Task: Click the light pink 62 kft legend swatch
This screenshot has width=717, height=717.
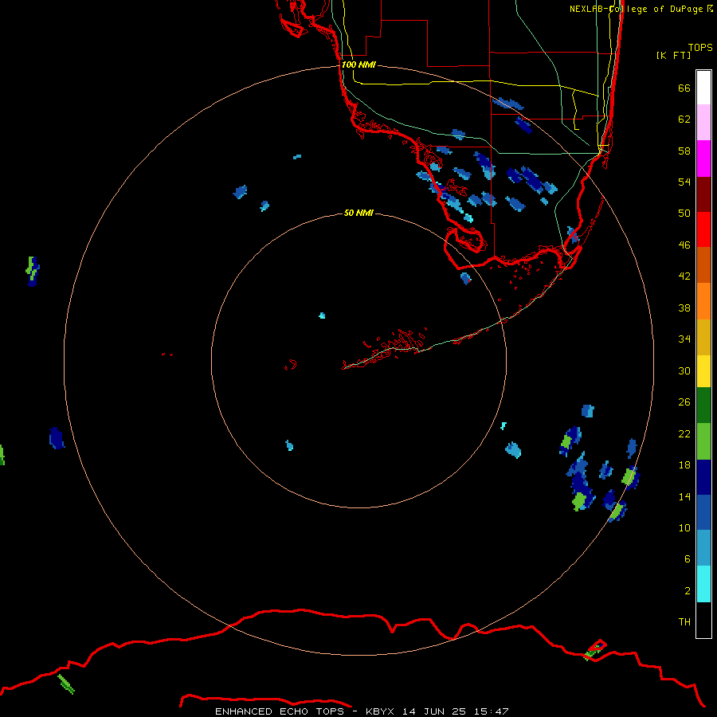Action: coord(703,122)
